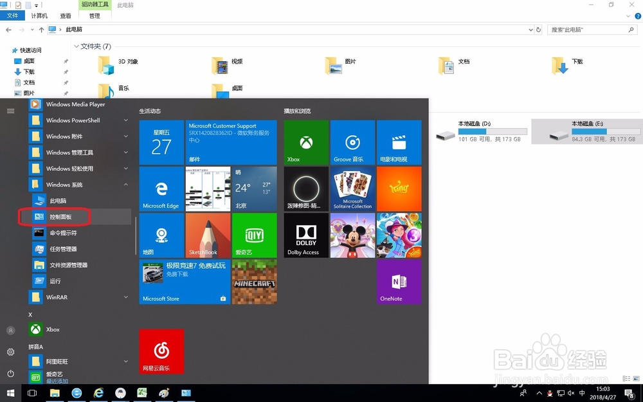Open the Microsoft Store racing game tile
Viewport: 643px width, 402px height.
pyautogui.click(x=185, y=282)
